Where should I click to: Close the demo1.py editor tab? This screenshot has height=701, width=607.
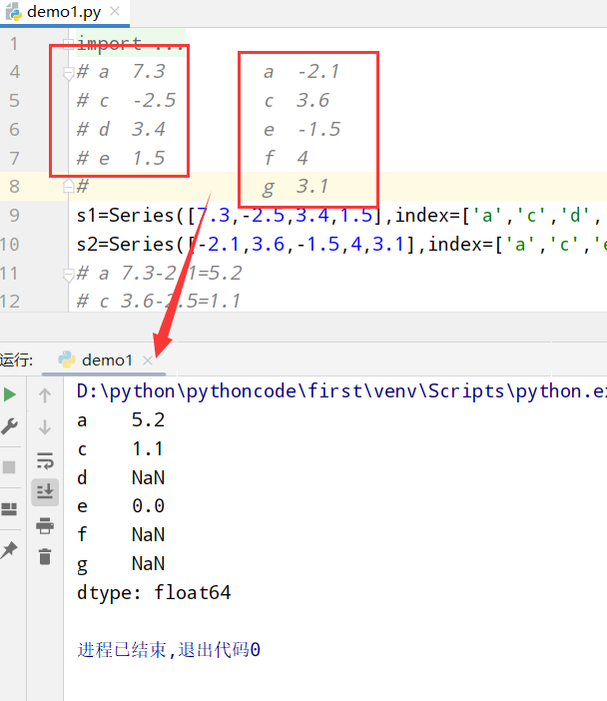[x=115, y=11]
